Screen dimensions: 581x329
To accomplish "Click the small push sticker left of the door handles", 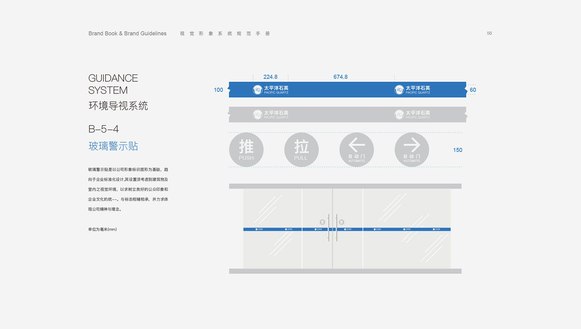I will [322, 222].
